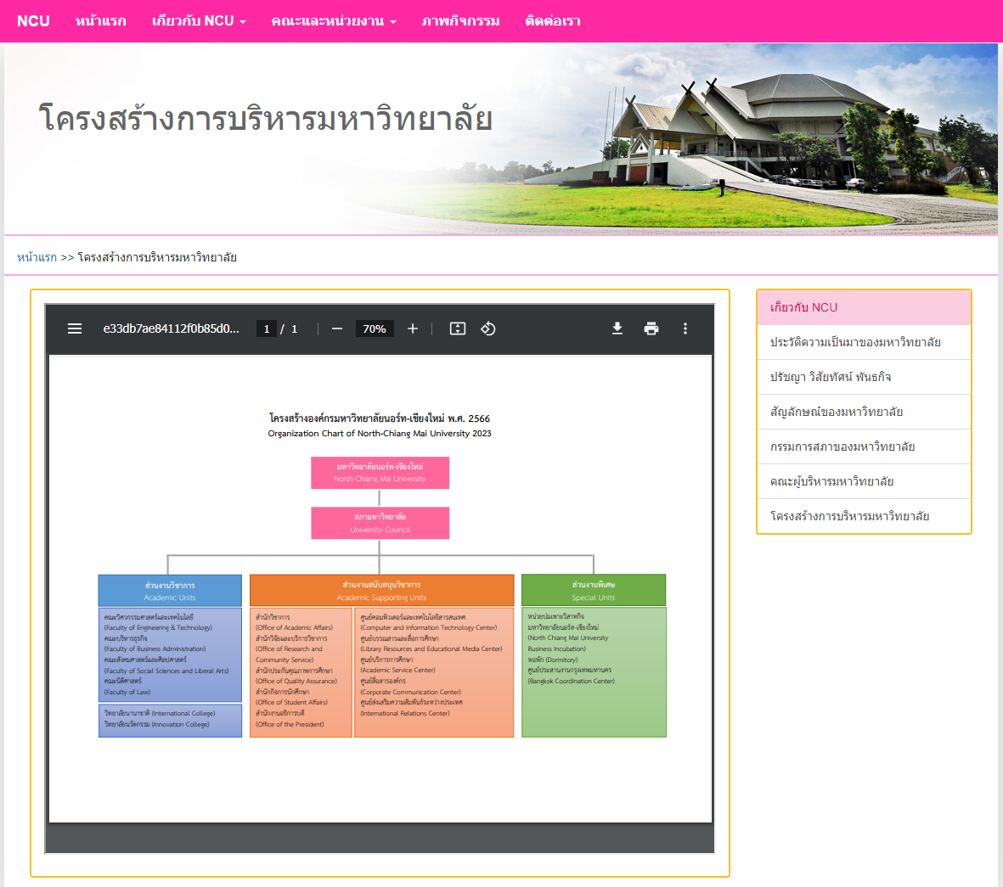The height and width of the screenshot is (887, 1003).
Task: Select กรรมการสภาของมหาวิทยาลัย in sidebar
Action: point(842,446)
